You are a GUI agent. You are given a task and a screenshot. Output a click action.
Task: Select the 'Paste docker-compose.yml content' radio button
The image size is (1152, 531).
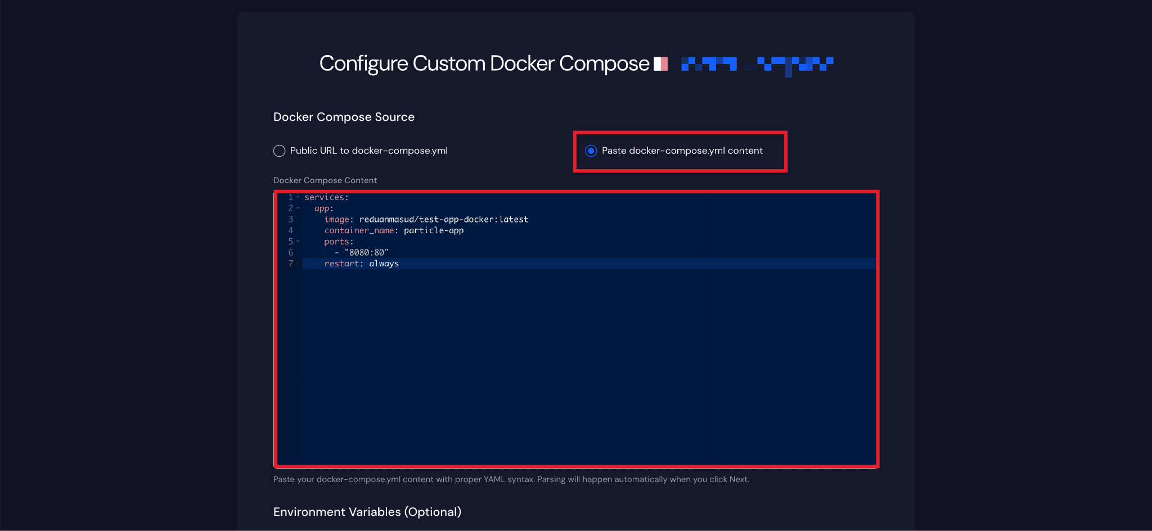click(x=590, y=151)
